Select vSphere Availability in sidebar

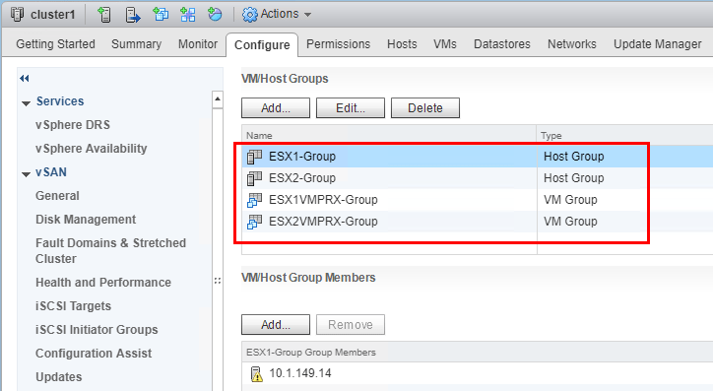[x=92, y=148]
